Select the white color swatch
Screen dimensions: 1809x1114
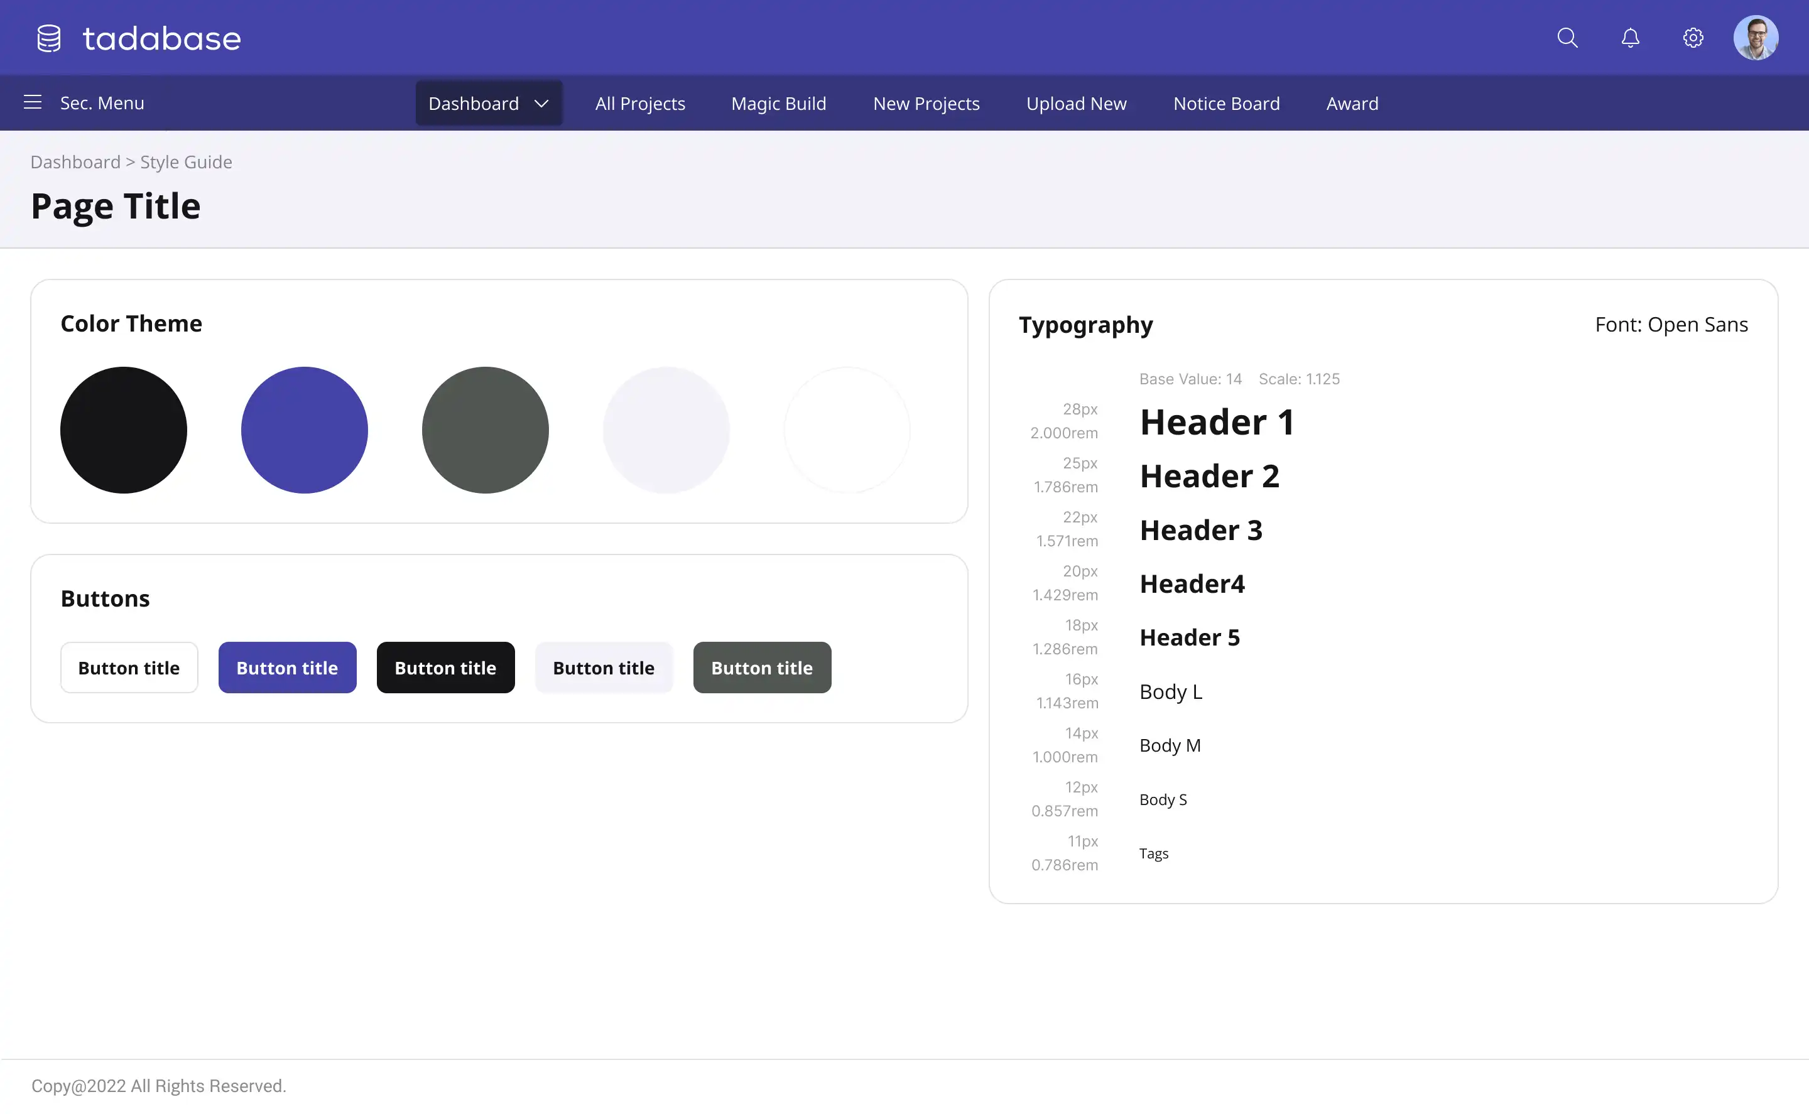coord(847,430)
